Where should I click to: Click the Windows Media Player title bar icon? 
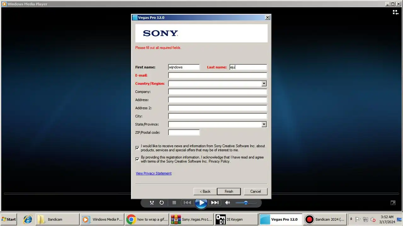click(4, 4)
